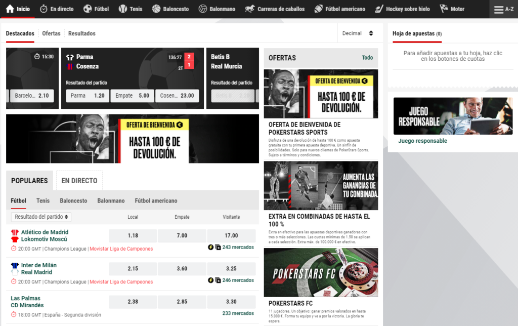
Task: Click the stats icon in the Atlético row
Action: coord(218,248)
